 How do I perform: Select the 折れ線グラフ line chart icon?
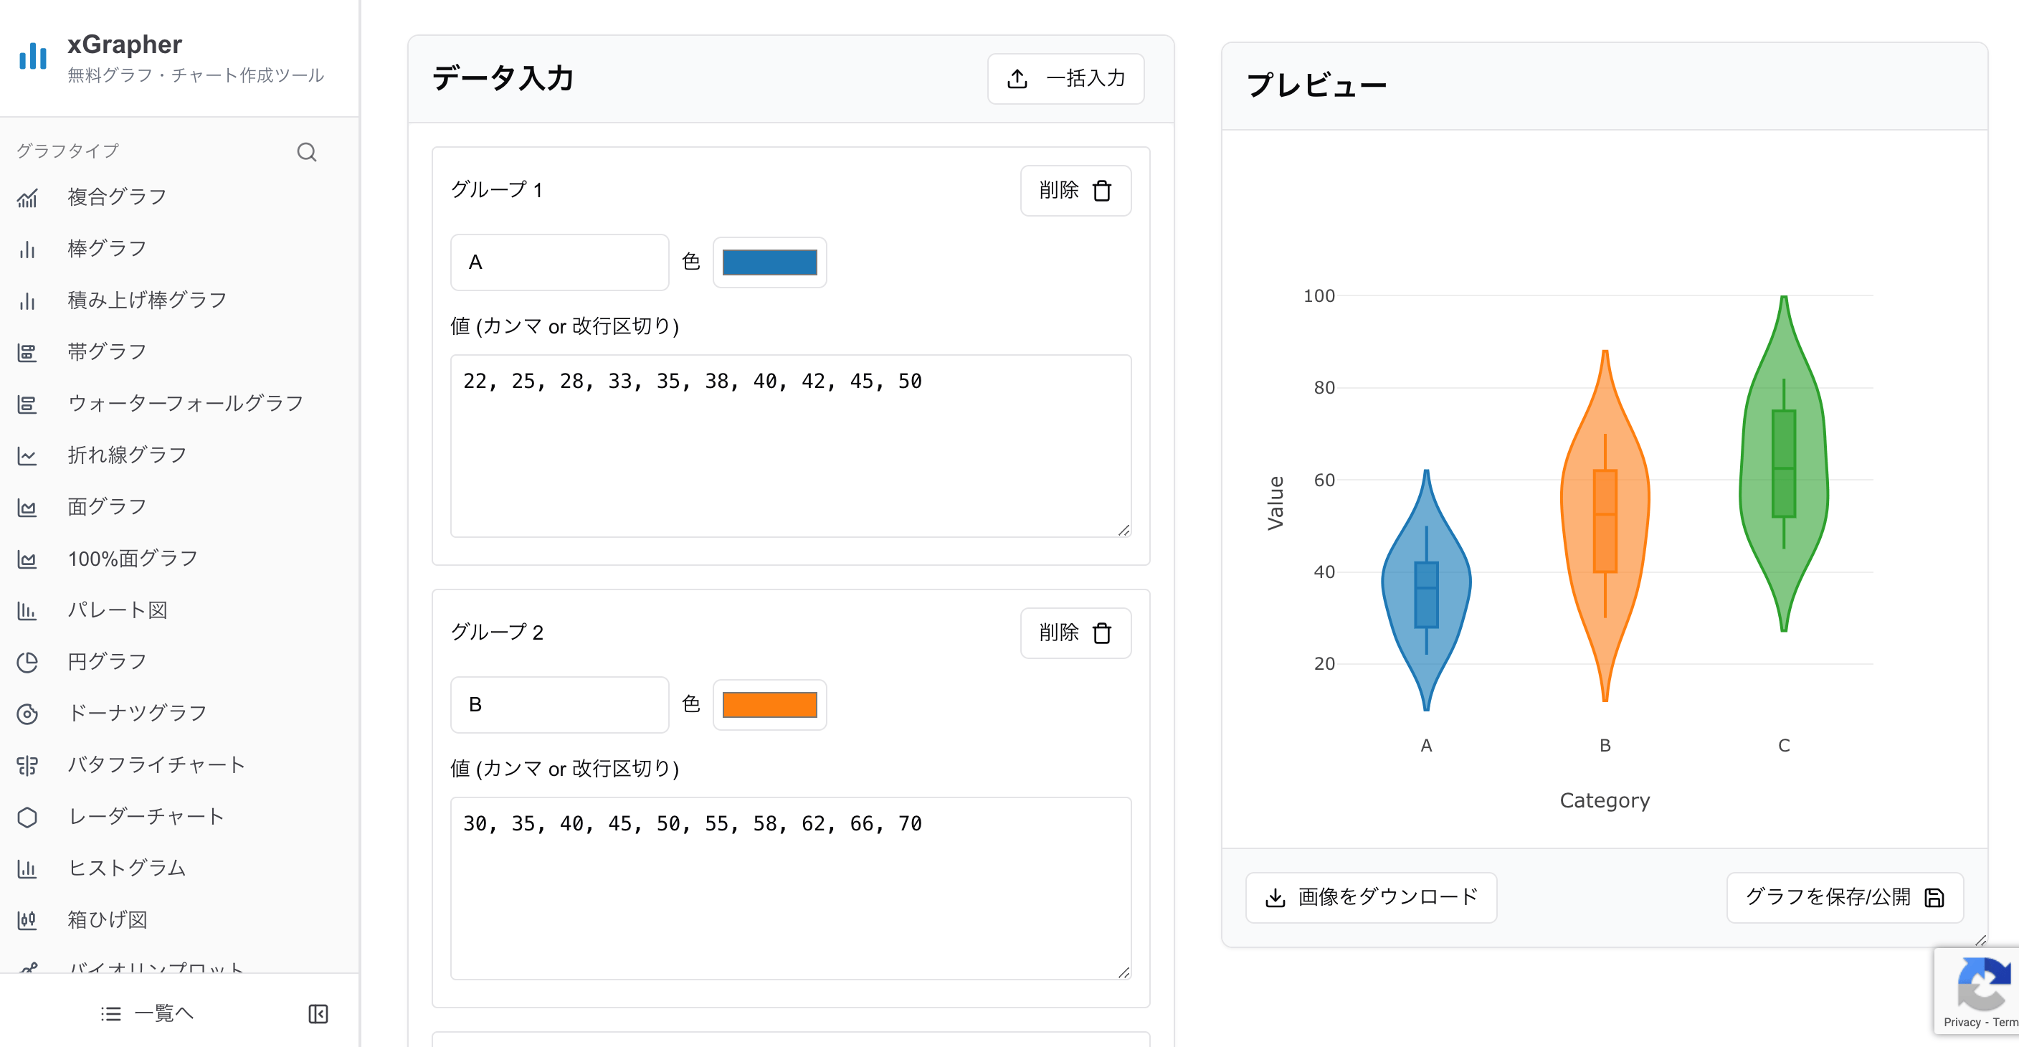tap(28, 455)
